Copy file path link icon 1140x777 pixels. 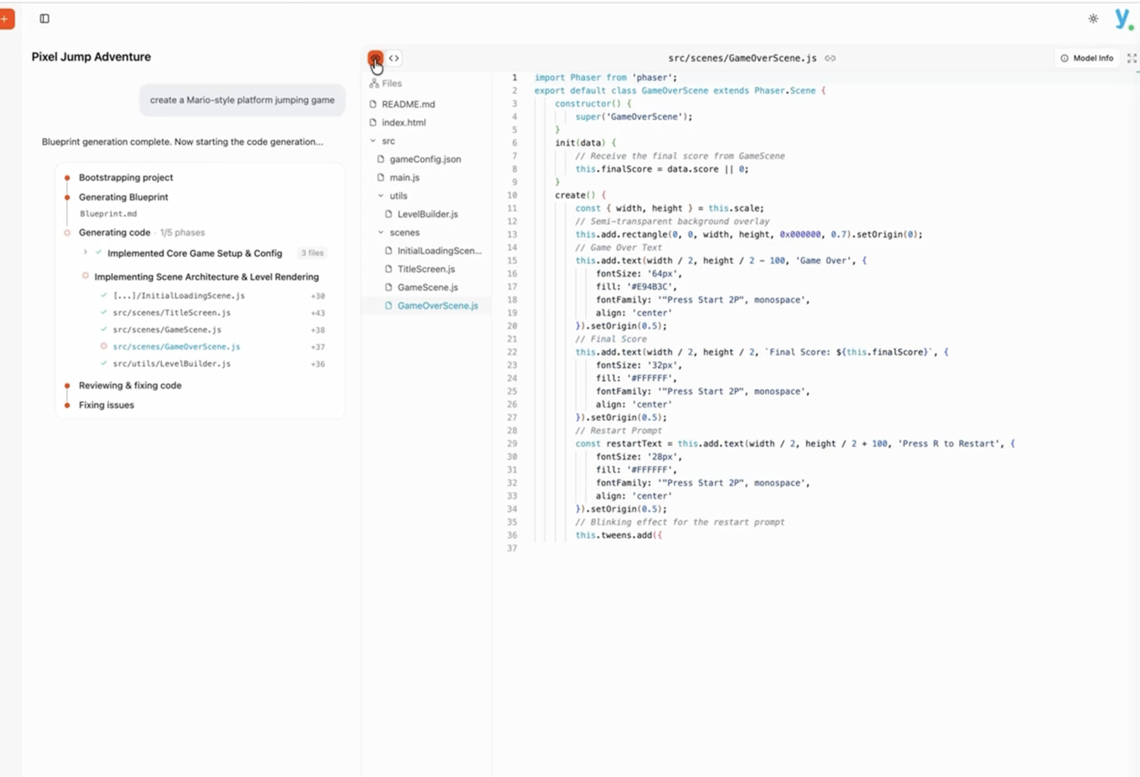click(830, 59)
